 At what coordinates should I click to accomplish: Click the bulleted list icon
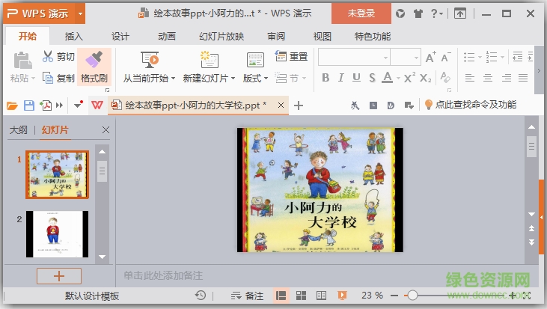click(x=469, y=57)
